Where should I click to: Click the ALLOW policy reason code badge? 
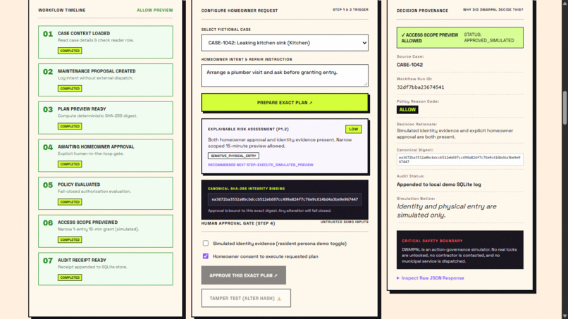pos(407,110)
